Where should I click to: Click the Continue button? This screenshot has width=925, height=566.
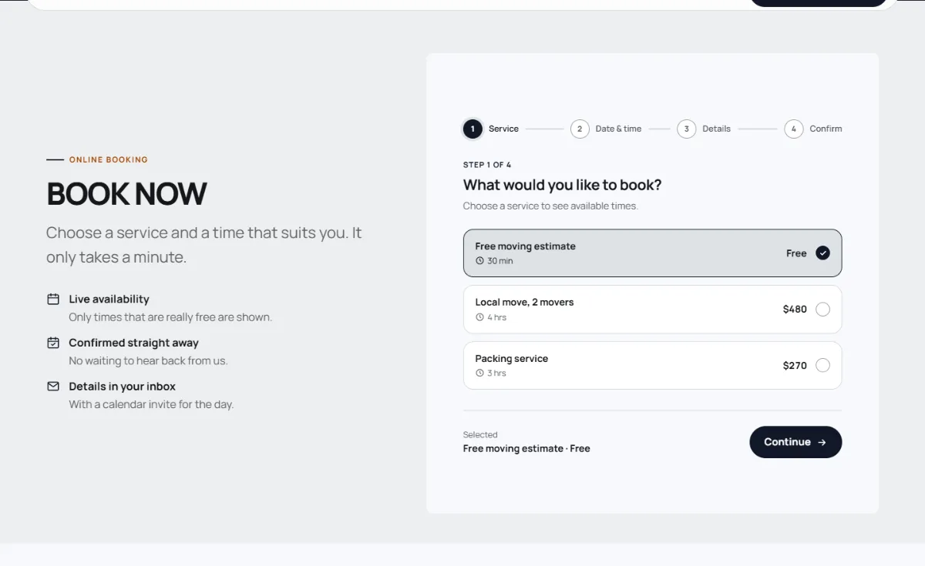click(795, 442)
